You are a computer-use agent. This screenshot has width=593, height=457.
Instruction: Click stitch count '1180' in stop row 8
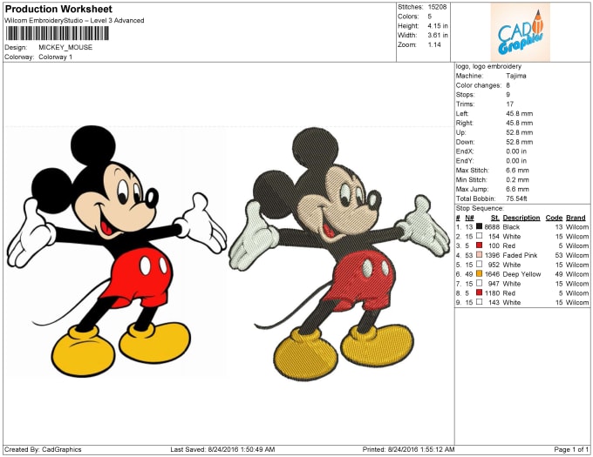point(492,292)
